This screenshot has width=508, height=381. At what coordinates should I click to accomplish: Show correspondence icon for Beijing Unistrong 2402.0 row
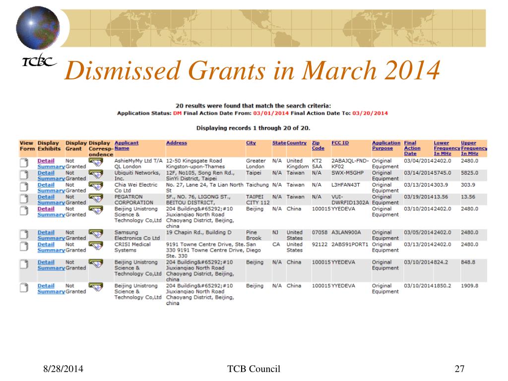[x=96, y=210]
